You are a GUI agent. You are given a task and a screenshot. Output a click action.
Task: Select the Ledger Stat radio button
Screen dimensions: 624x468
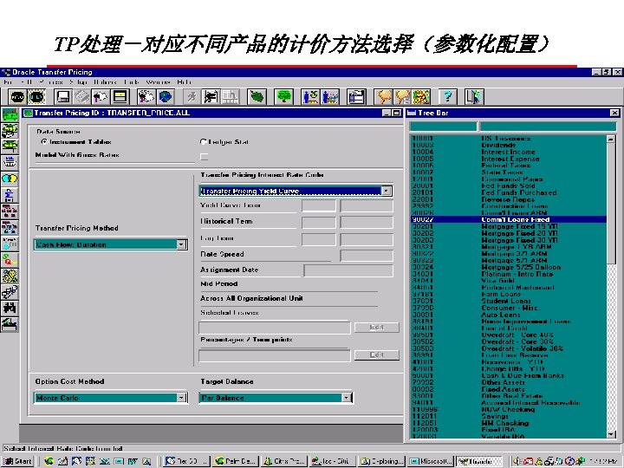[x=203, y=141]
